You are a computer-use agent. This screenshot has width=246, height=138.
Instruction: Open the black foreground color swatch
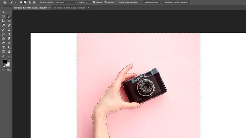(5, 62)
